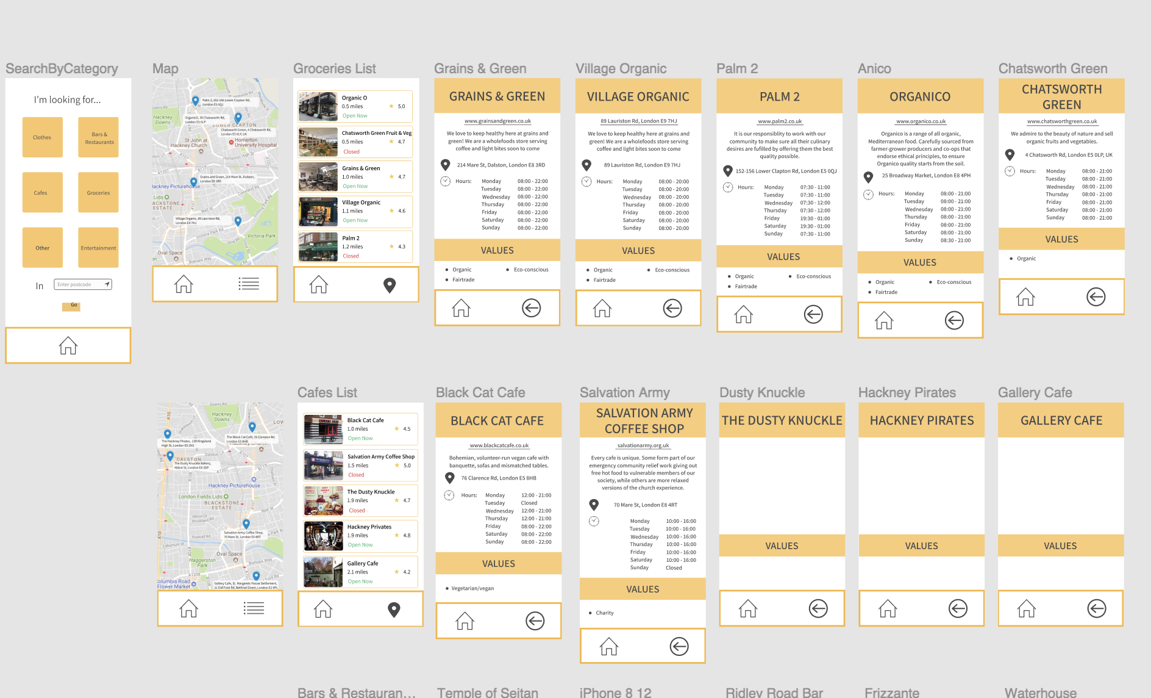1151x698 pixels.
Task: Select the Bars & Restaurants category
Action: [98, 137]
